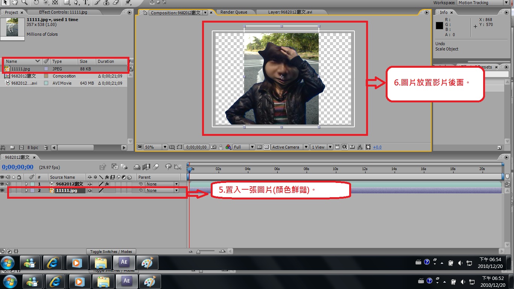Click brainstorm icon in timeline header

tap(168, 167)
